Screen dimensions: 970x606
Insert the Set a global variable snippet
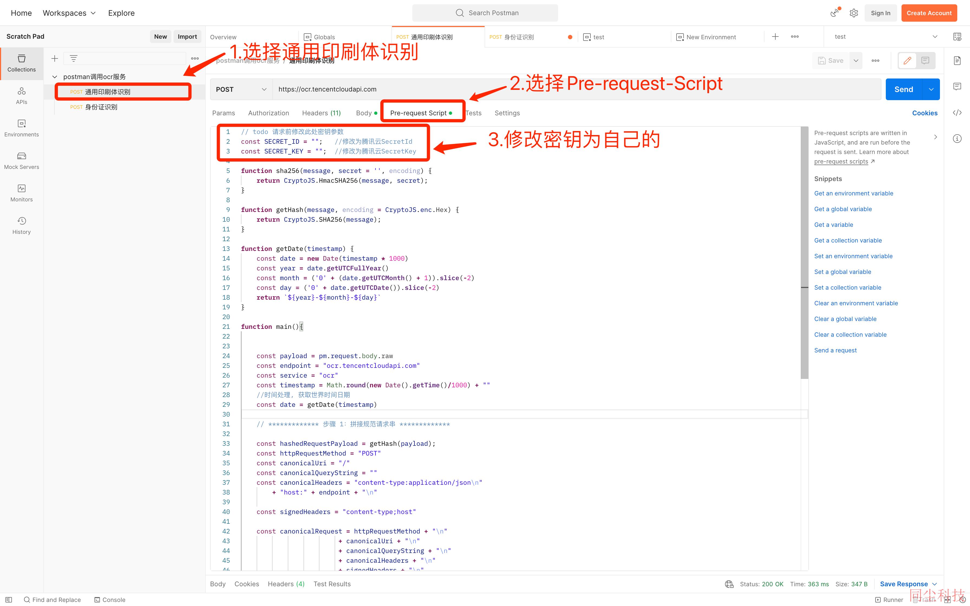click(x=842, y=272)
